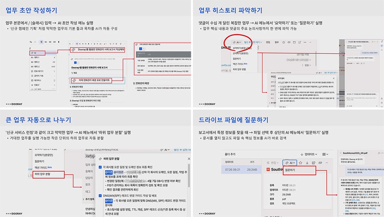Click the download icon in the drive file toolbar

coord(307,163)
